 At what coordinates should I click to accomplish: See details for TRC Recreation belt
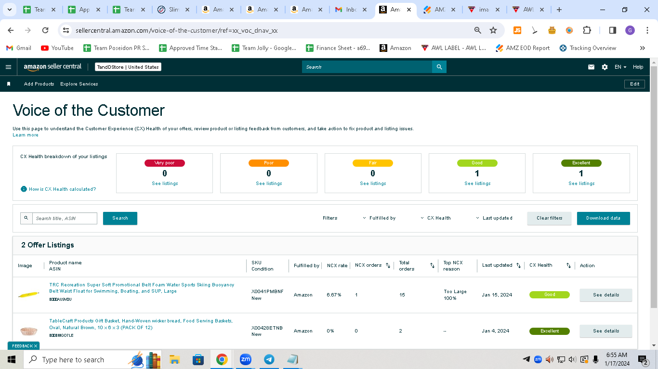(606, 295)
